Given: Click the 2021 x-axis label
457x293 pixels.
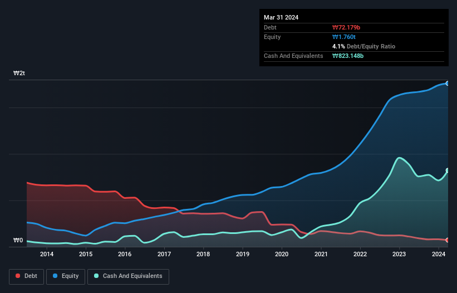Looking at the screenshot, I should pos(321,254).
